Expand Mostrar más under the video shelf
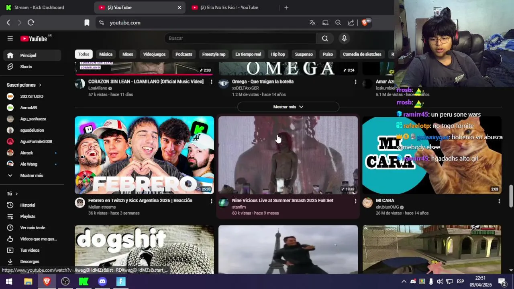Viewport: 514px width, 289px height. [x=288, y=107]
